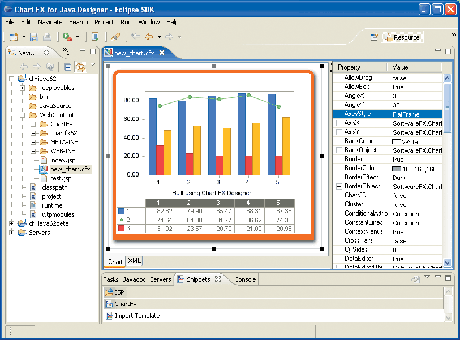Click the Save disk icon
Viewport: 460px width, 340px height.
(34, 37)
